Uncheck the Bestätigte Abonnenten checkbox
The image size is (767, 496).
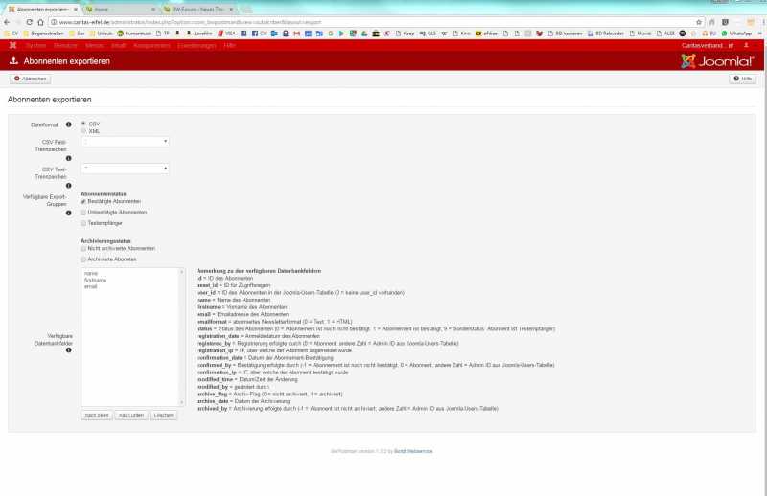83,201
